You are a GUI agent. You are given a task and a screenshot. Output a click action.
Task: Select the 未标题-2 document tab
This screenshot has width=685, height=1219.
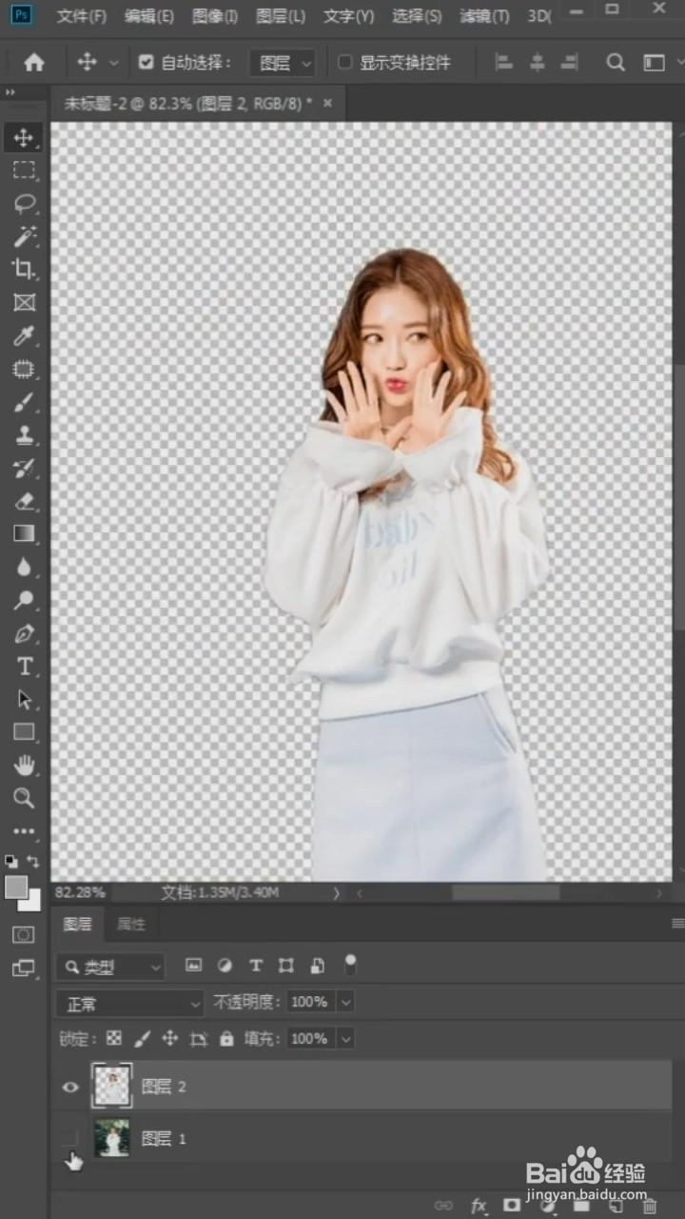click(188, 103)
